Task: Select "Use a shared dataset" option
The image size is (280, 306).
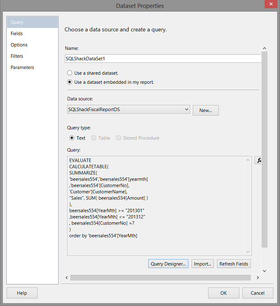Action: (69, 73)
